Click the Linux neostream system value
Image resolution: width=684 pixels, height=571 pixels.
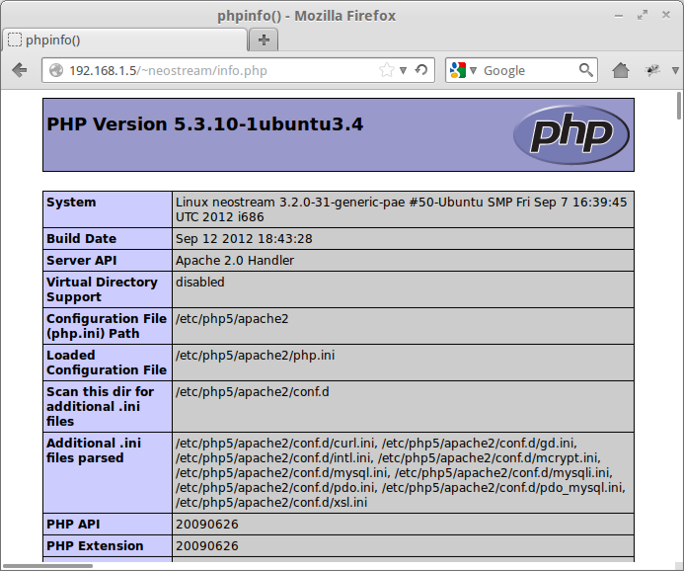401,209
